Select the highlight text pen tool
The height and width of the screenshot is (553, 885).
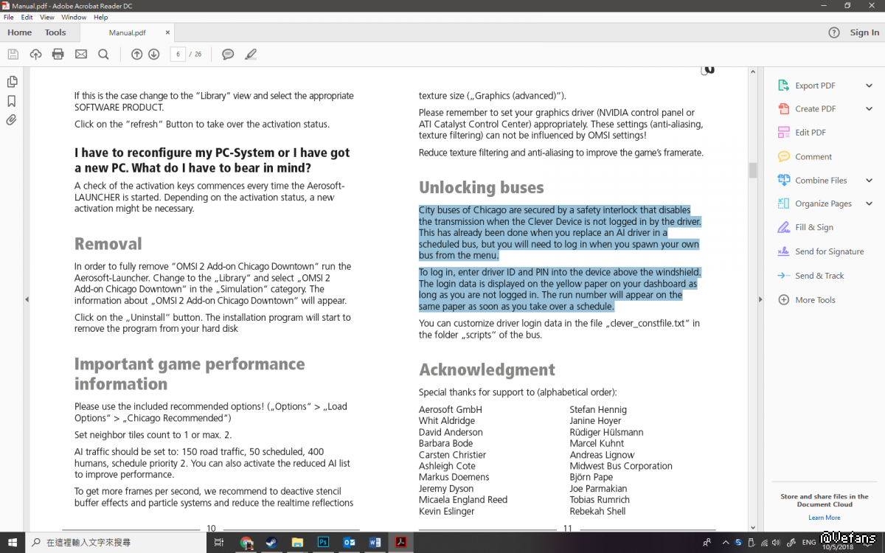(251, 54)
